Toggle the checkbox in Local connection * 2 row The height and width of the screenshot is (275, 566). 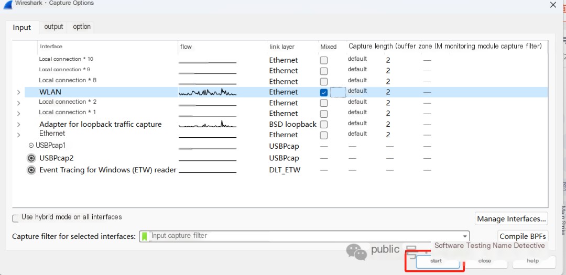click(x=324, y=103)
